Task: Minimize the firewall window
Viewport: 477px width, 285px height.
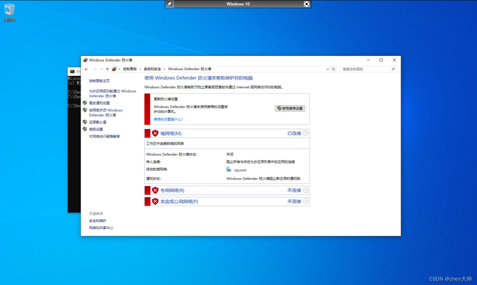Action: (368, 60)
